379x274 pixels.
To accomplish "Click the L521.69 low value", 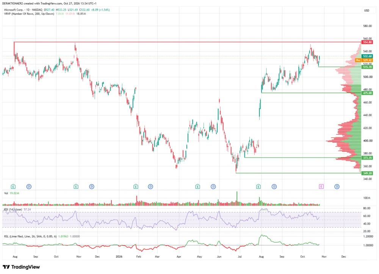I will 73,10.
